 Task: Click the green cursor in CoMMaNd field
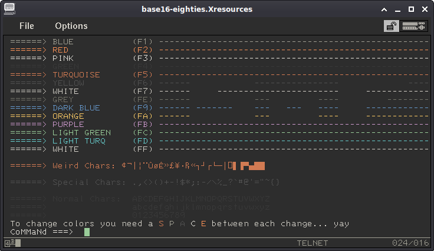pyautogui.click(x=87, y=232)
